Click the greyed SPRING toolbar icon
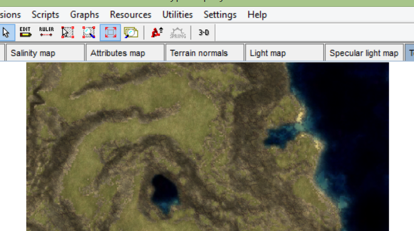The height and width of the screenshot is (231, 414). click(178, 32)
